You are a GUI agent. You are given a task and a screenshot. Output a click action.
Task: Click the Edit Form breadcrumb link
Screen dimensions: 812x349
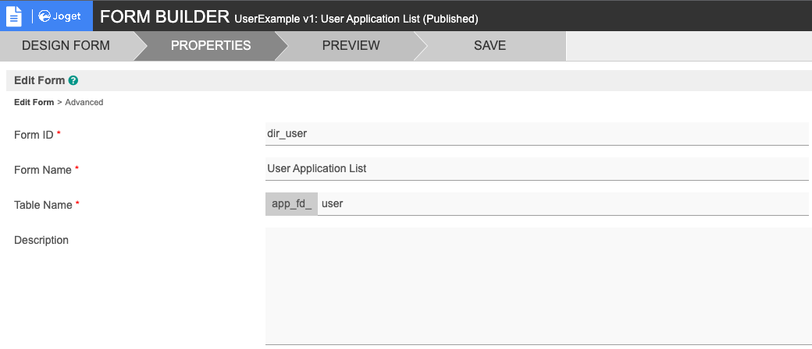pyautogui.click(x=34, y=102)
